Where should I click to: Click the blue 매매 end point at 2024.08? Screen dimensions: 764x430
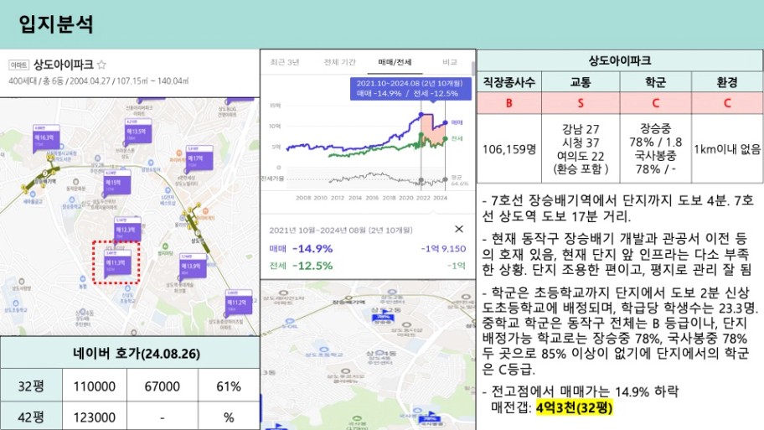pyautogui.click(x=445, y=123)
